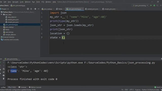Image resolution: width=162 pixels, height=91 pixels.
Task: Open the View menu
Action: (9, 2)
